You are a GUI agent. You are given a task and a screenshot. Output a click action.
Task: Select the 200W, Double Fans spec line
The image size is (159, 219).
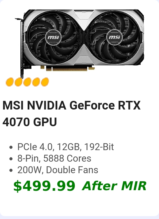point(58,170)
